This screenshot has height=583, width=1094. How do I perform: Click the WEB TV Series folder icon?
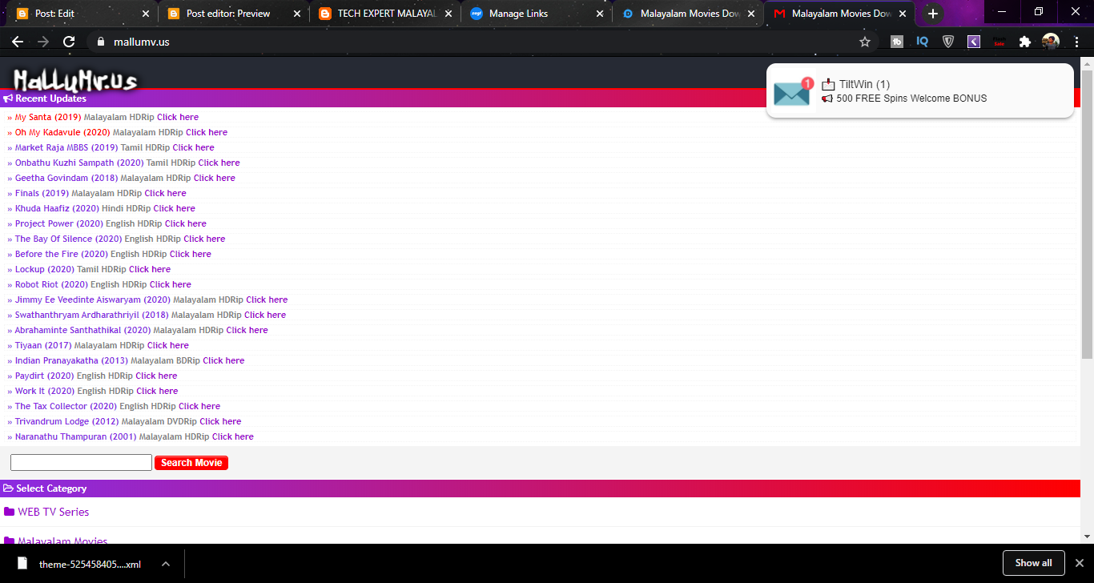click(9, 512)
